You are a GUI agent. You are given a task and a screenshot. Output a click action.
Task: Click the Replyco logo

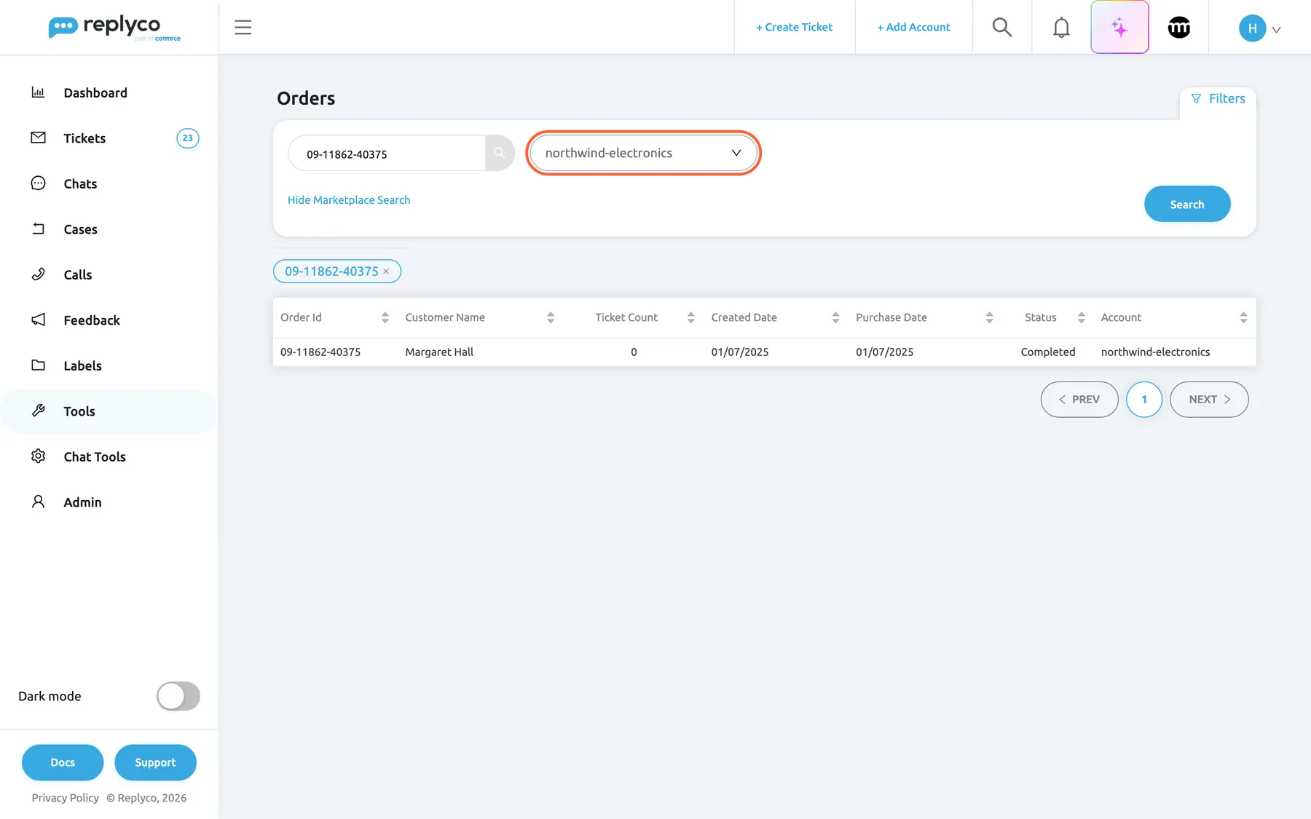114,28
